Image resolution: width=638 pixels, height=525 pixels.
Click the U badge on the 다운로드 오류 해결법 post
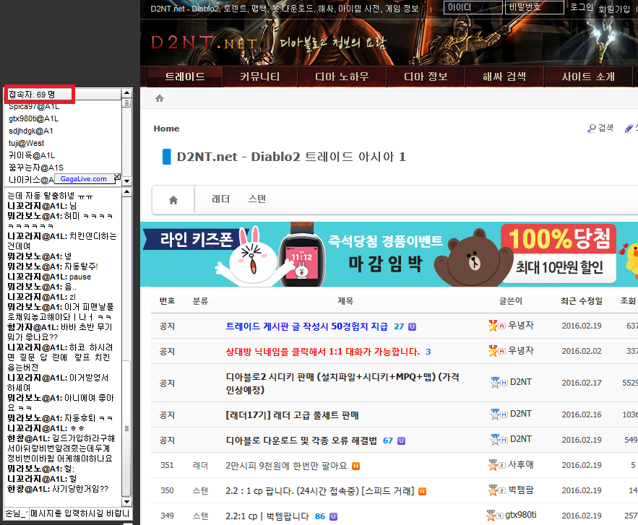pos(401,441)
